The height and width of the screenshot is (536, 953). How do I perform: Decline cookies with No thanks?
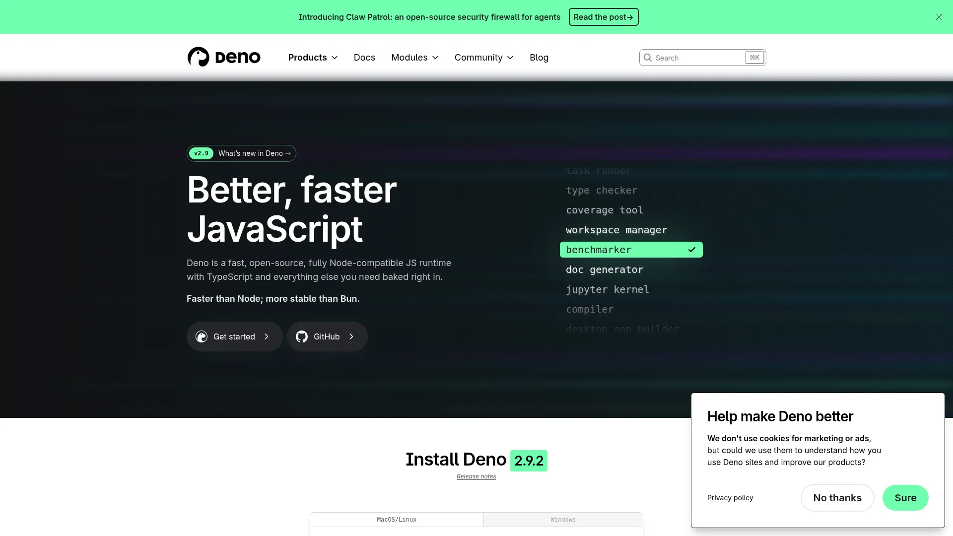[x=837, y=498]
